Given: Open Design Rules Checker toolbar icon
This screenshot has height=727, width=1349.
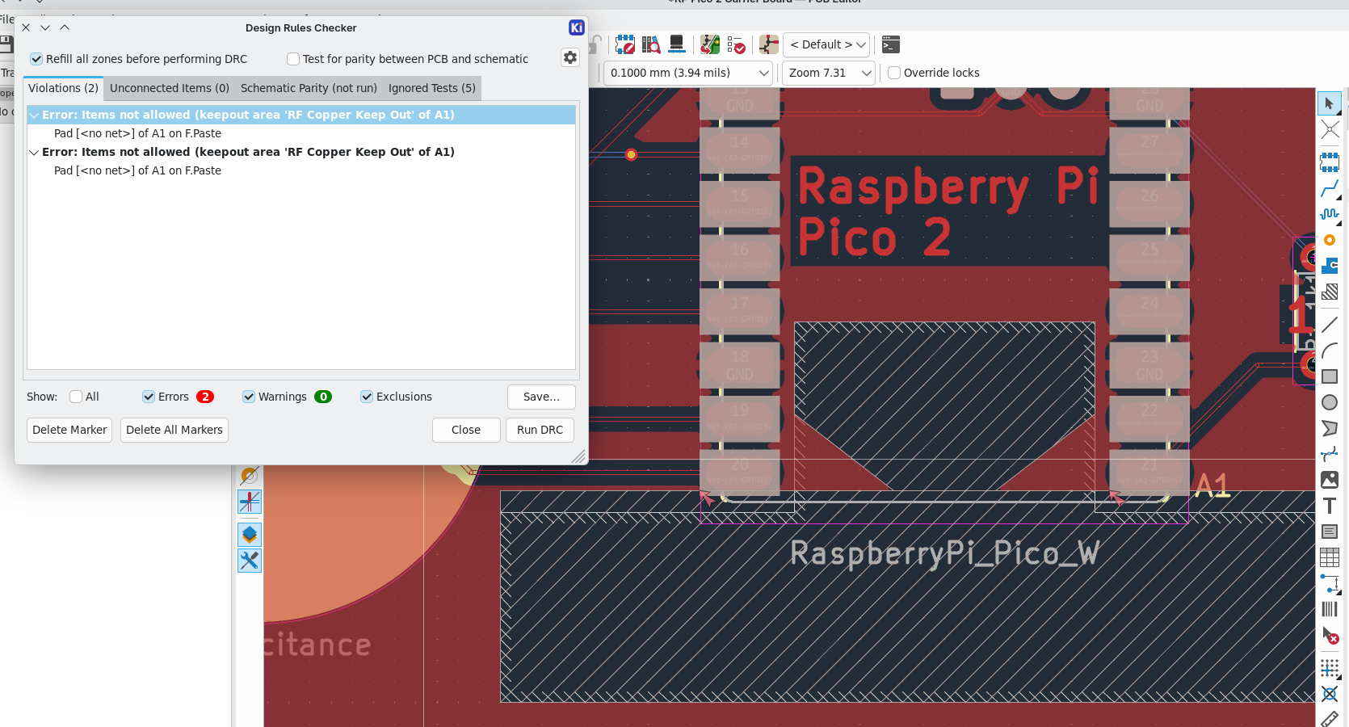Looking at the screenshot, I should (x=736, y=44).
